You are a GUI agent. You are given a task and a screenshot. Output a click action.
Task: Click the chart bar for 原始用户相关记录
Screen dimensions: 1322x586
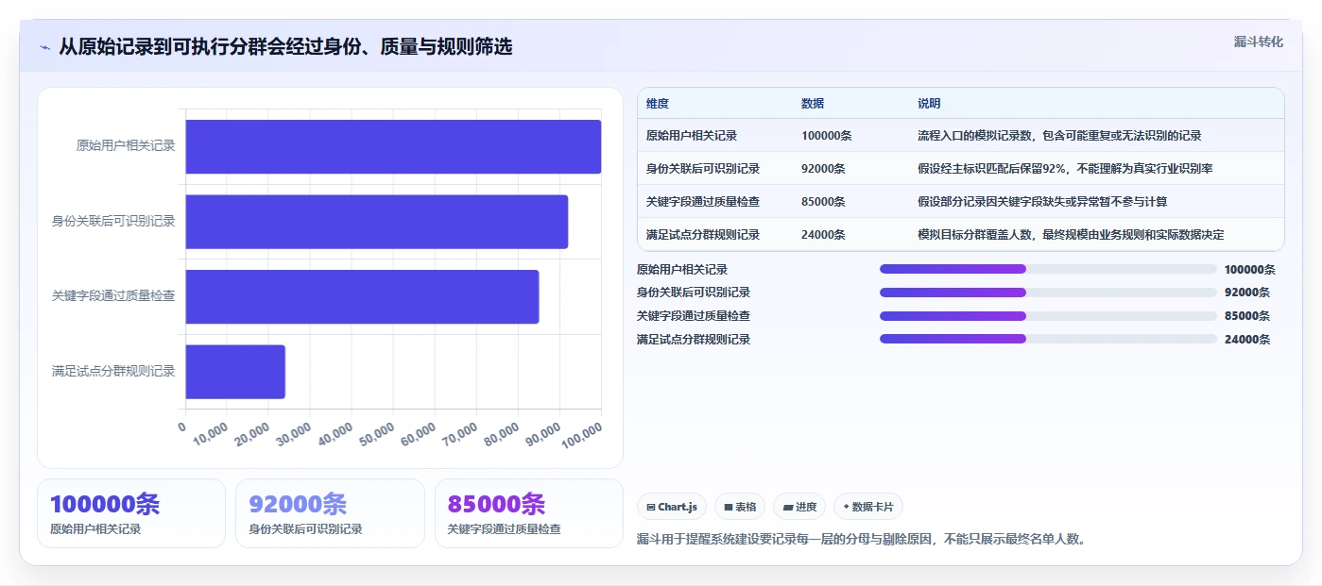393,146
